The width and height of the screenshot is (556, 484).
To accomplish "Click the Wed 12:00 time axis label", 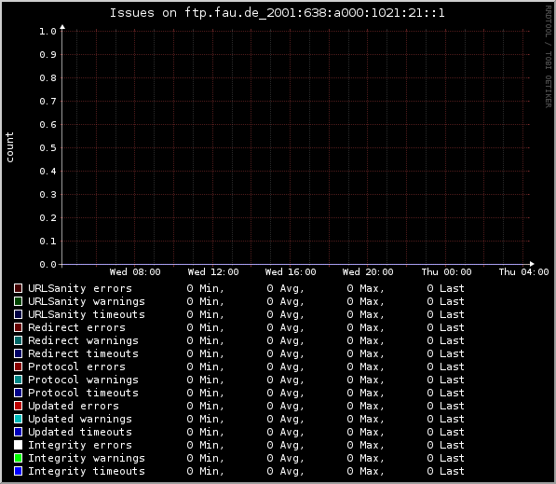I will (213, 272).
